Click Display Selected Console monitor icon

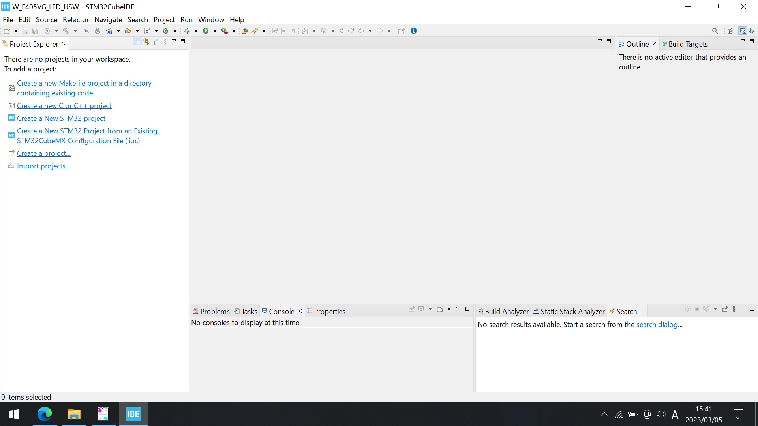(421, 309)
